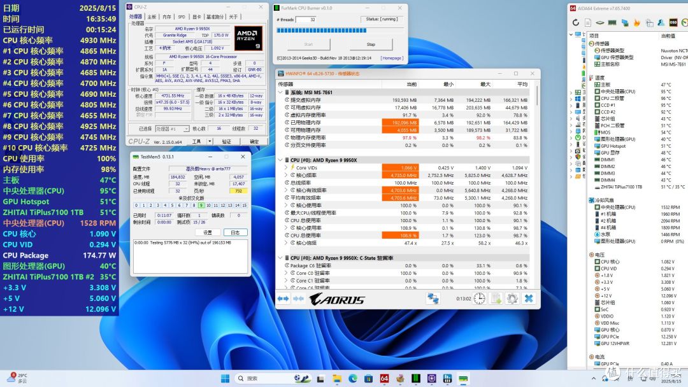Click the AIDA64 network monitor toolbar icon
The image size is (688, 387).
pos(624,22)
